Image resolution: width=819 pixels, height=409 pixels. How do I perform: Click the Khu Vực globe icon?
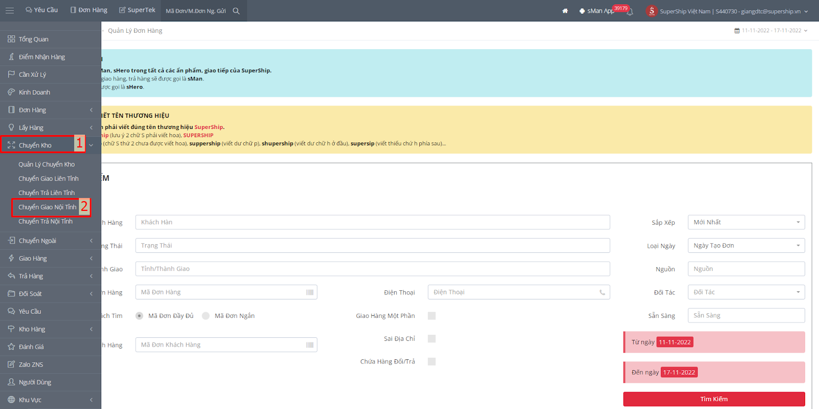11,400
